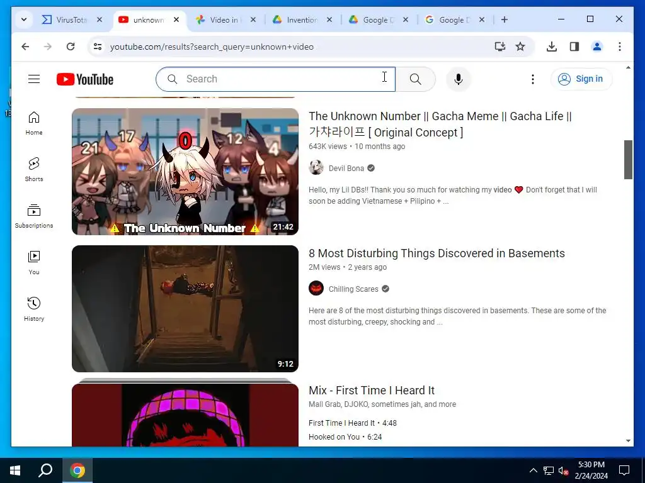Click the scrollbar up arrow

point(628,67)
